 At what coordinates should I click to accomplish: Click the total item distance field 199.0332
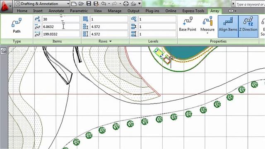[61, 34]
